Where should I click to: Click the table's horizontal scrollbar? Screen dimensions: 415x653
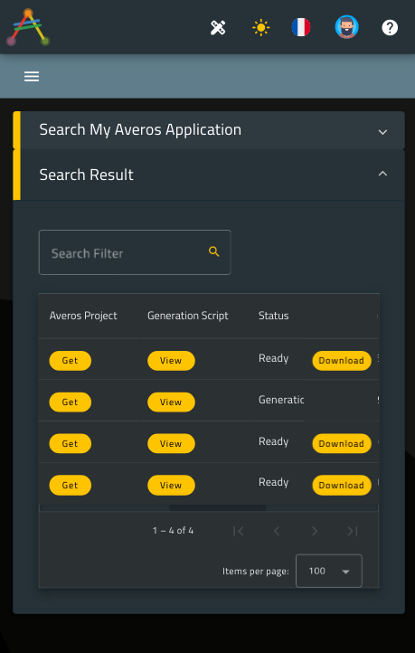217,507
